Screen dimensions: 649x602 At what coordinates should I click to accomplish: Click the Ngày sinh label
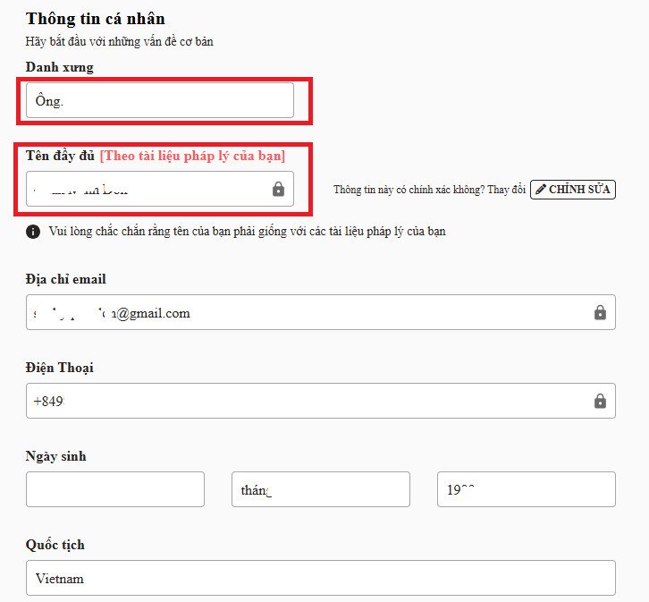click(x=55, y=456)
